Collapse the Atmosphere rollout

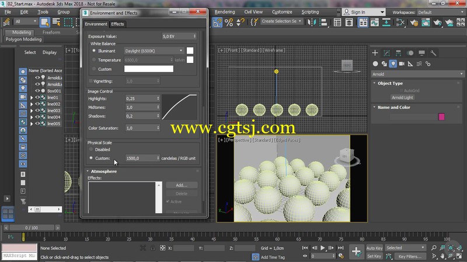[88, 171]
